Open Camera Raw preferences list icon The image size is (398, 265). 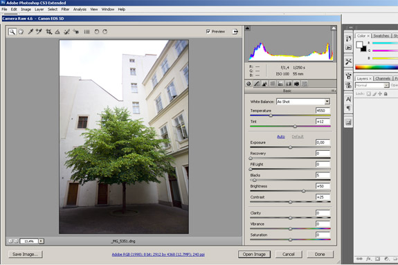coord(87,32)
